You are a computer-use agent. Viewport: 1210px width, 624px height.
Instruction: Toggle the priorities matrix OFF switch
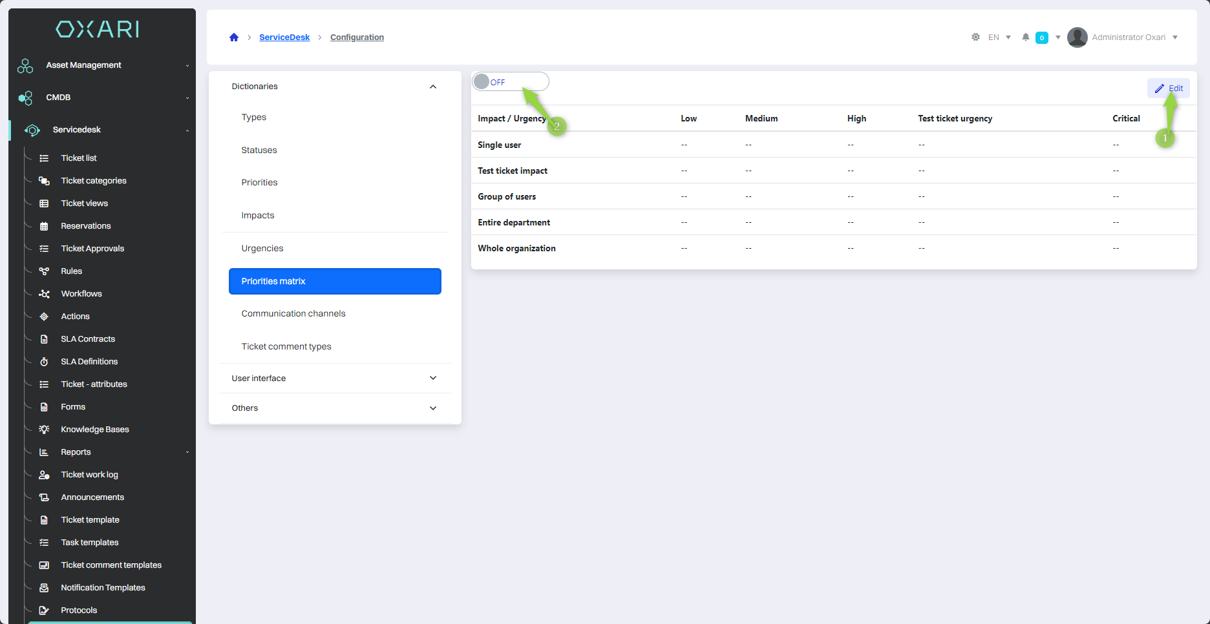(x=509, y=82)
